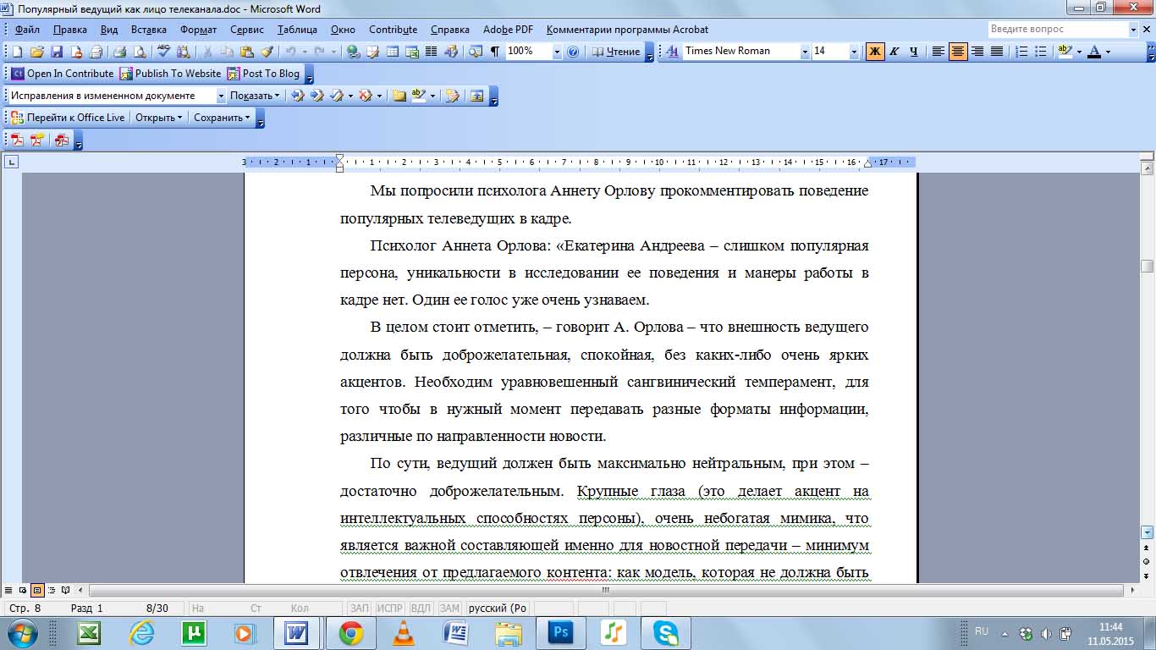
Task: Run the ABC spelling check
Action: coord(164,52)
